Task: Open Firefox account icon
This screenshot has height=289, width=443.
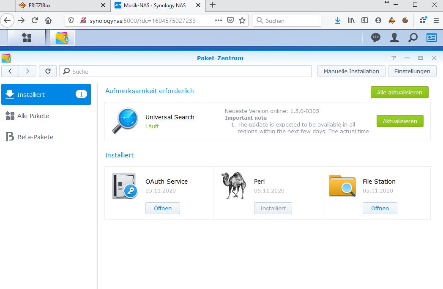Action: click(x=378, y=20)
